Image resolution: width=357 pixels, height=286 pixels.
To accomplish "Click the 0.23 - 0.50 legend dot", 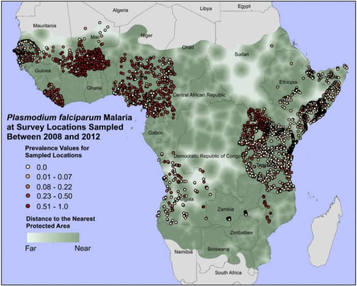I will pyautogui.click(x=28, y=196).
